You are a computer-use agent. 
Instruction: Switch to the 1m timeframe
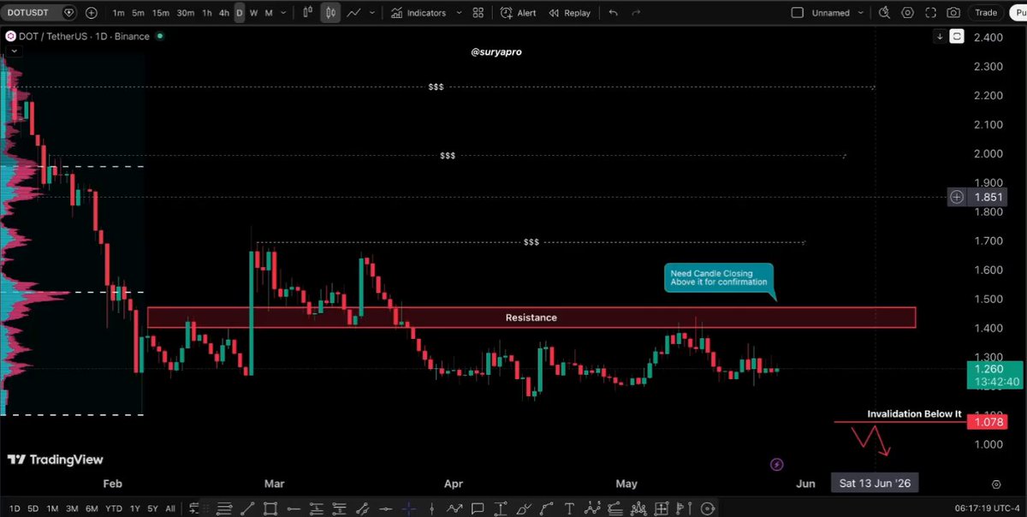(118, 13)
